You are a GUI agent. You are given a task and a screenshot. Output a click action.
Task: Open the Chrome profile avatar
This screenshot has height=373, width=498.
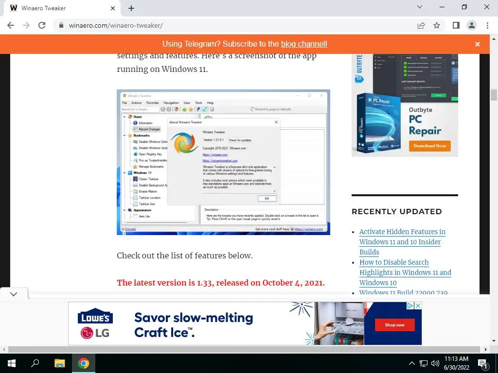(472, 25)
